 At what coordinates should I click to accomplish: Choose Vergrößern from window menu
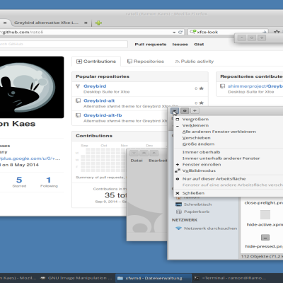(x=228, y=120)
